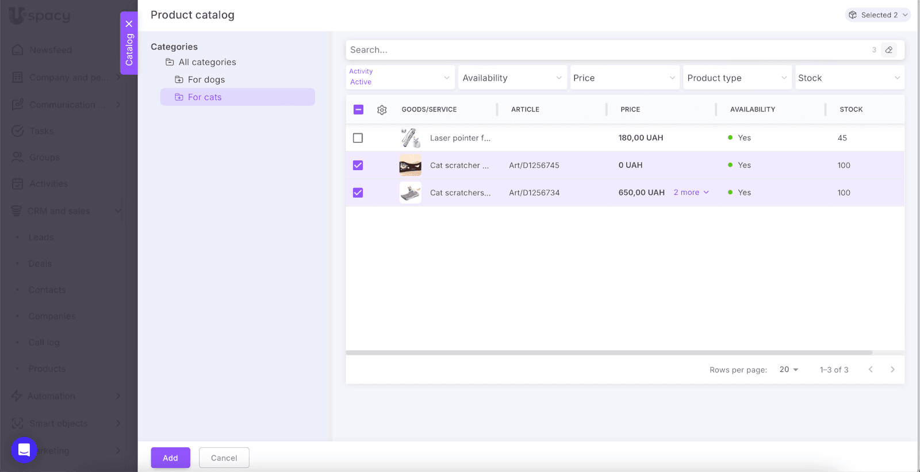This screenshot has height=472, width=920.
Task: Close the Catalog side panel
Action: pos(129,24)
